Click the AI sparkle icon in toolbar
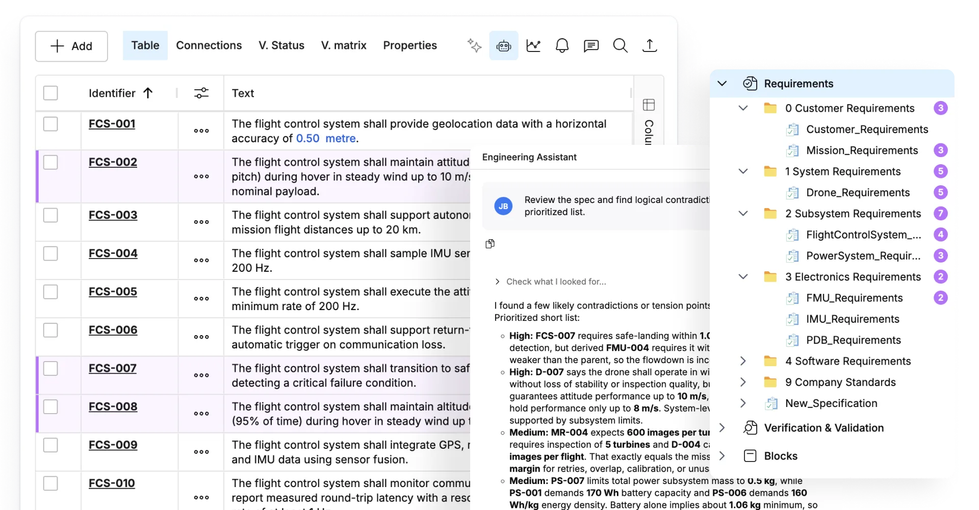This screenshot has width=979, height=510. point(474,45)
